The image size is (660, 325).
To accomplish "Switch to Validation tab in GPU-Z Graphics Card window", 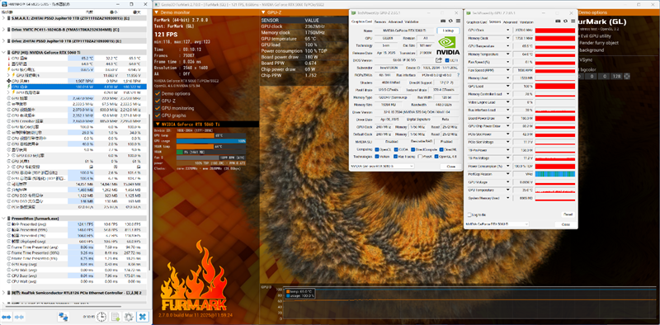I will (411, 21).
